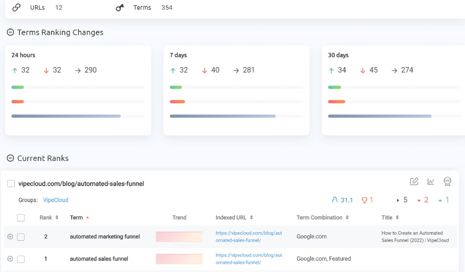Screen dimensions: 465x272
Task: Click rank 2 cell in table
Action: [x=46, y=237]
